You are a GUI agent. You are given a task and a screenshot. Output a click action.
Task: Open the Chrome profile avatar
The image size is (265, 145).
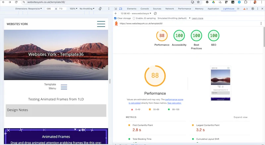(255, 2)
